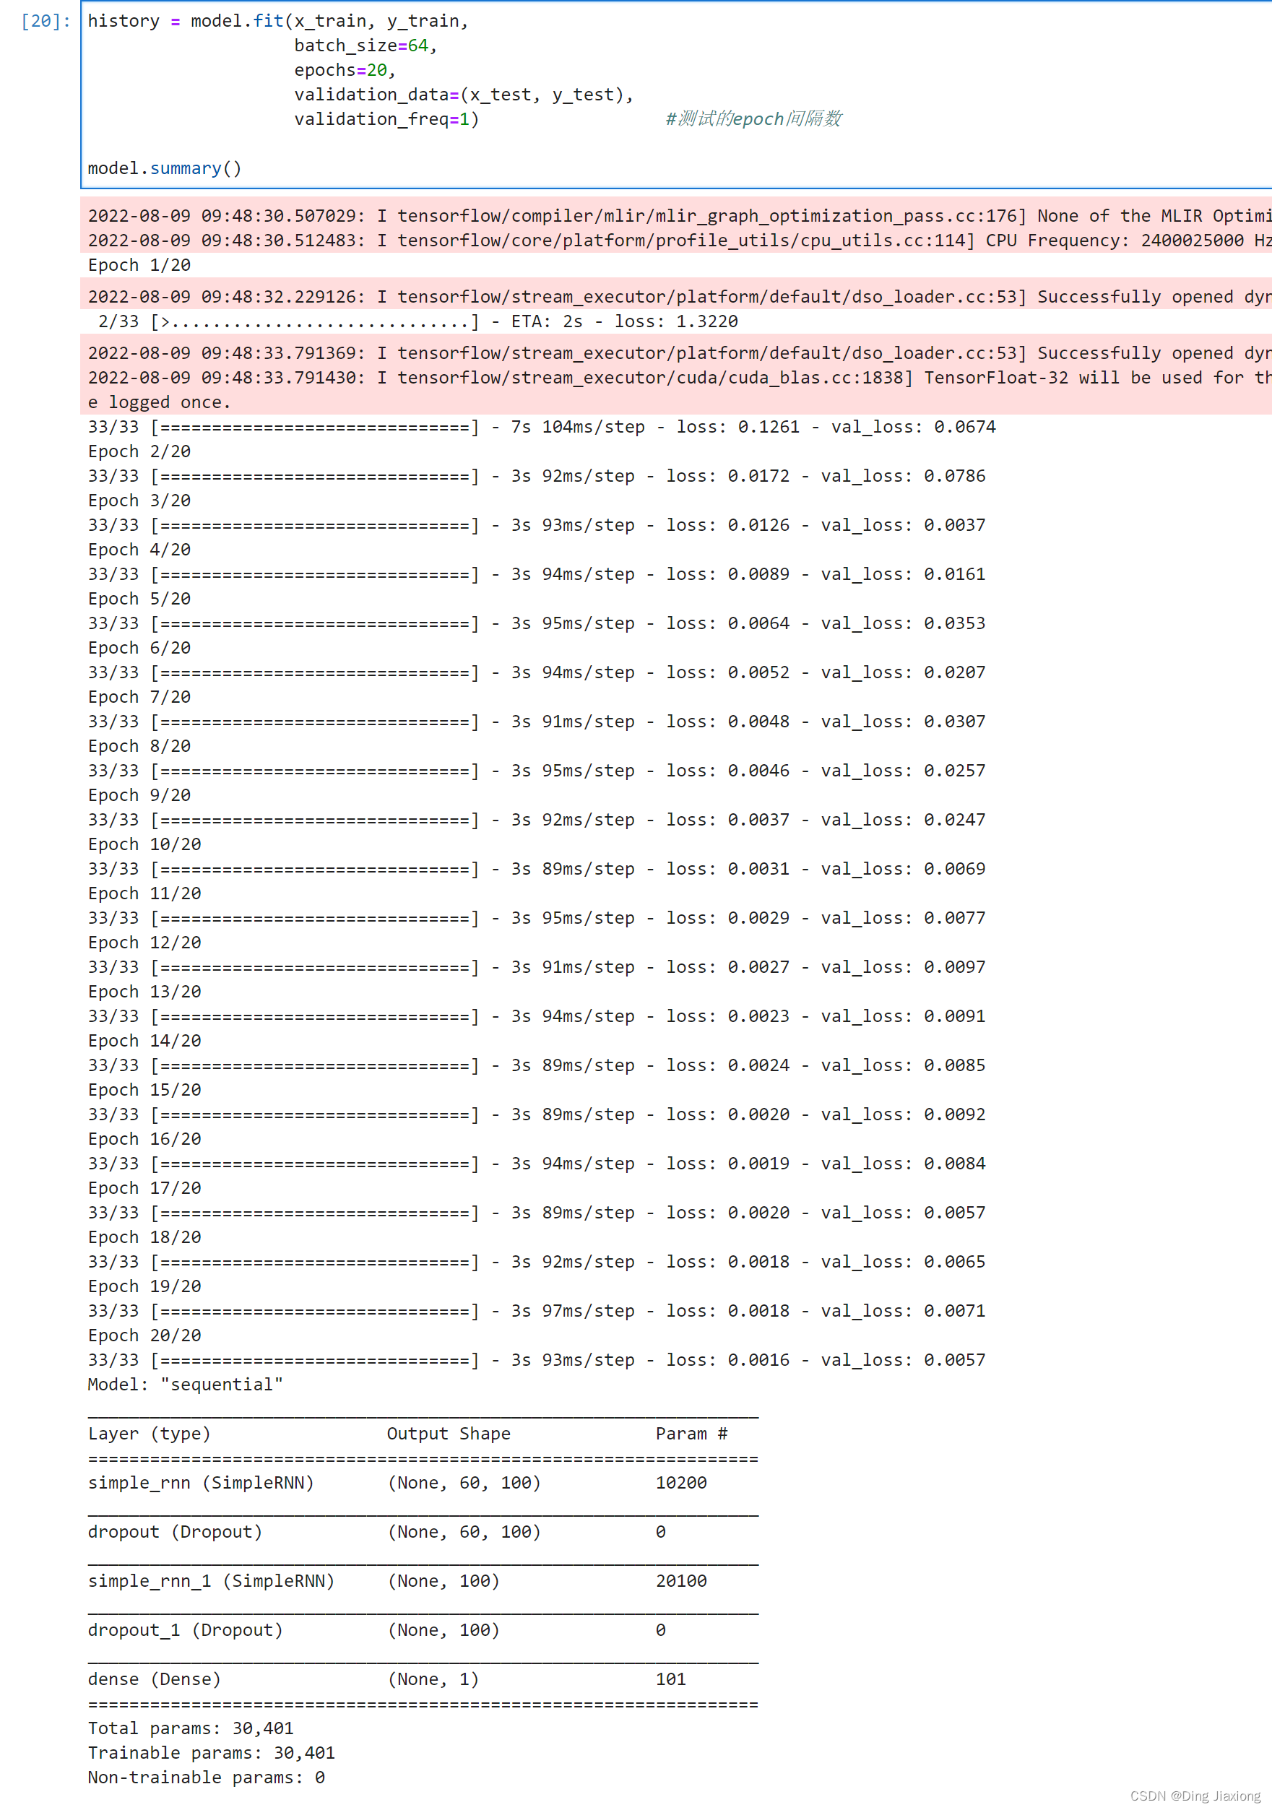This screenshot has width=1272, height=1810.
Task: Click the result line with val_loss: 0.0786
Action: (x=536, y=476)
